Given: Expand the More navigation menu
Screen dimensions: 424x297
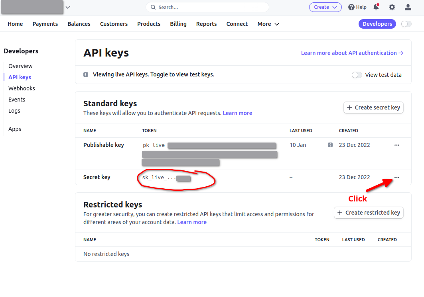Looking at the screenshot, I should pos(268,24).
